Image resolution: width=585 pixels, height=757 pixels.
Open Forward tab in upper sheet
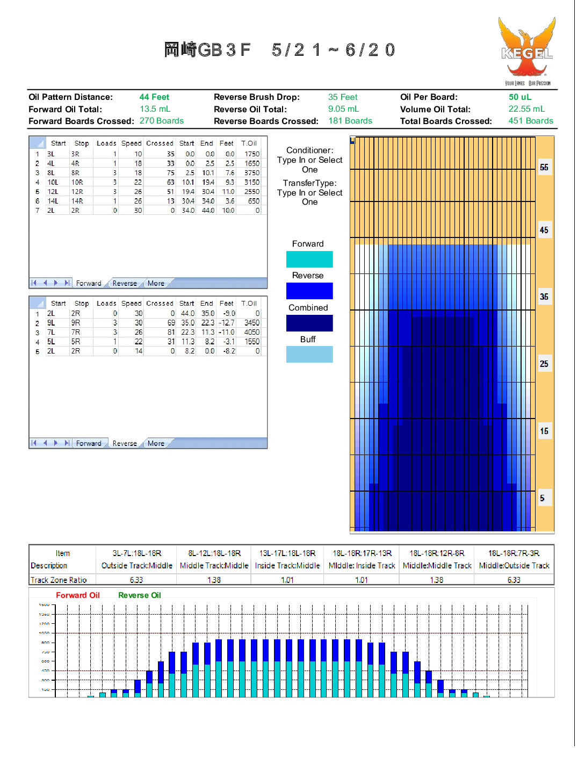click(x=89, y=283)
